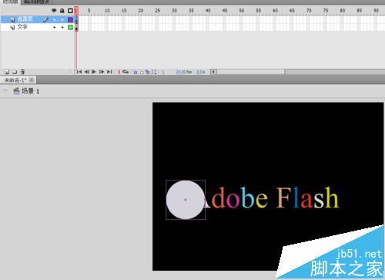
Task: Go to the last frame in the timeline controls
Action: pyautogui.click(x=109, y=72)
